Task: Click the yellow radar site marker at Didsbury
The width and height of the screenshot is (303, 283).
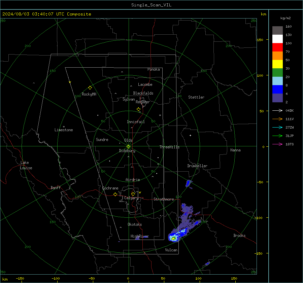Action: coord(129,147)
